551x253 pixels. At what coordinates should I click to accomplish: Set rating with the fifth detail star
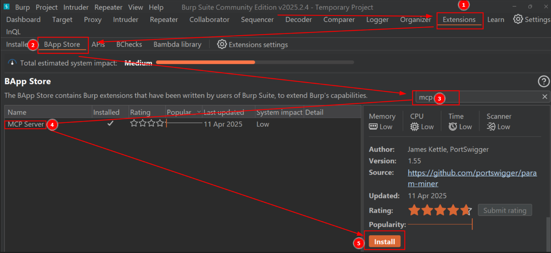[467, 210]
